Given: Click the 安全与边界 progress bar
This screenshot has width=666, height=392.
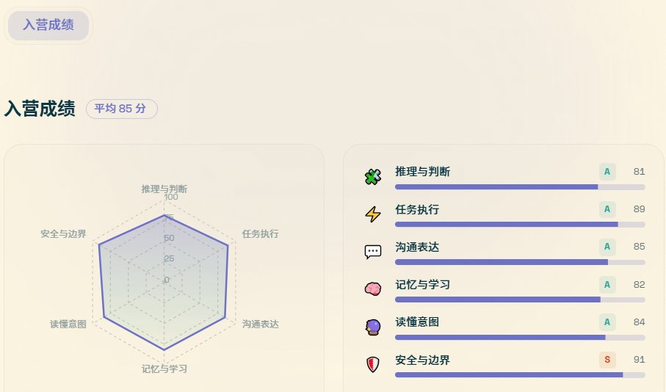Looking at the screenshot, I should click(520, 374).
